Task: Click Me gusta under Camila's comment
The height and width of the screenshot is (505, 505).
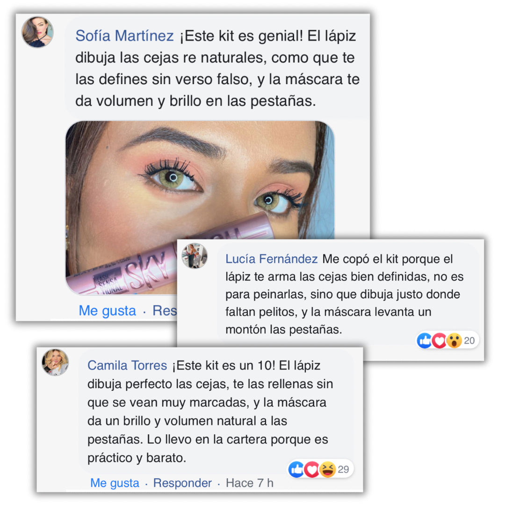Action: point(115,483)
